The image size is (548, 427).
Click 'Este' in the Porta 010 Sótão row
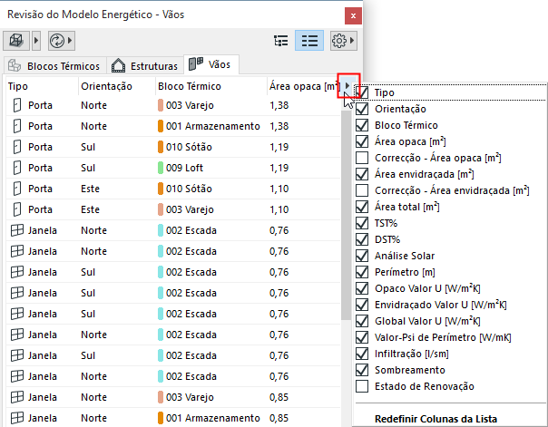(90, 189)
